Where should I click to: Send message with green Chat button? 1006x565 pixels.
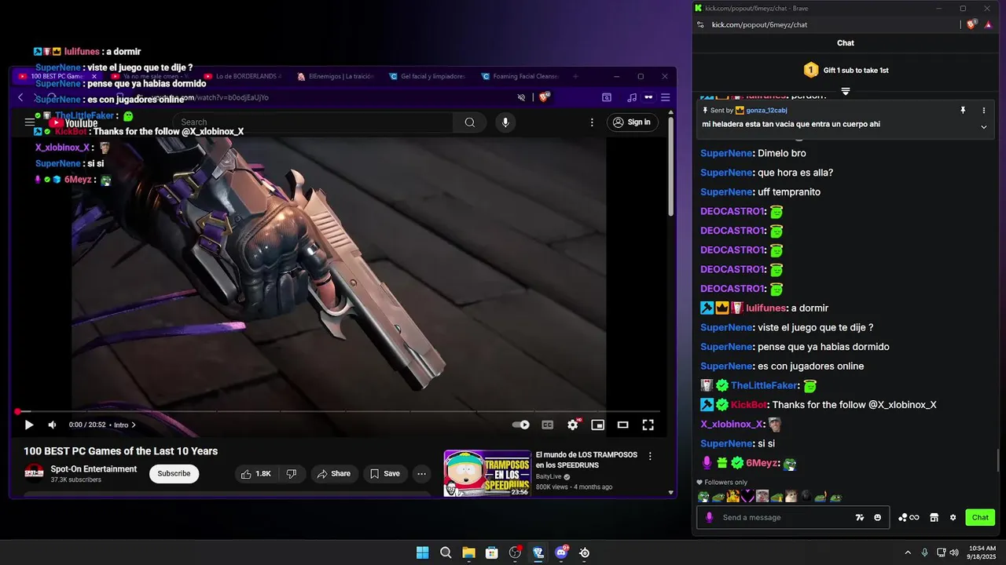(980, 517)
